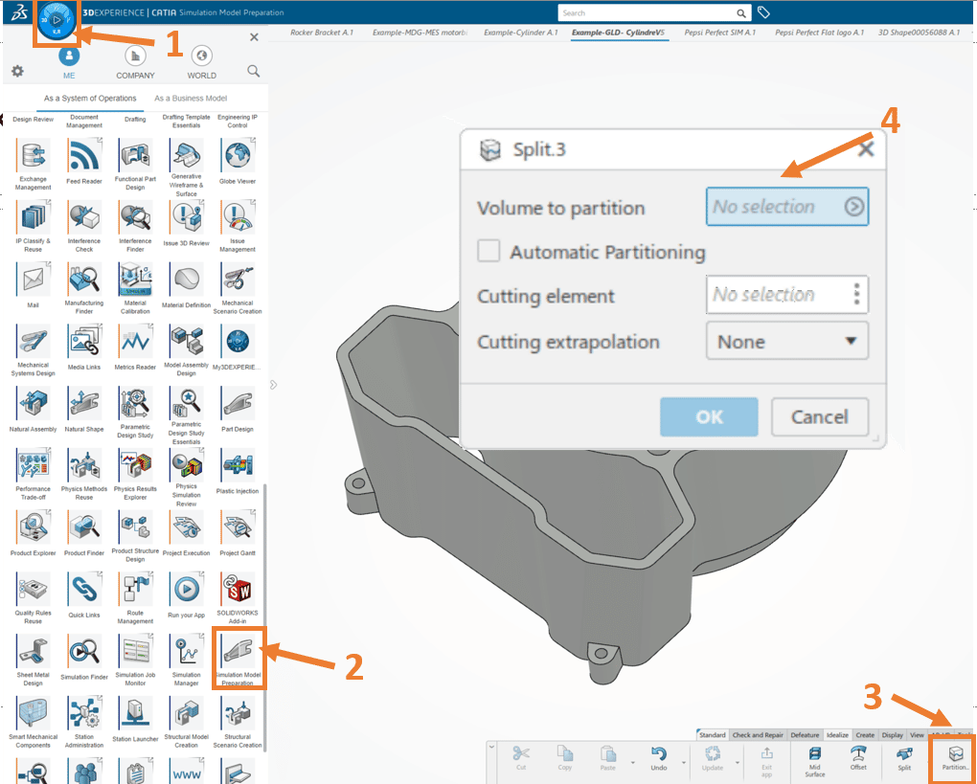Screen dimensions: 977x784
Task: Open the Feed Reader app
Action: pyautogui.click(x=84, y=161)
